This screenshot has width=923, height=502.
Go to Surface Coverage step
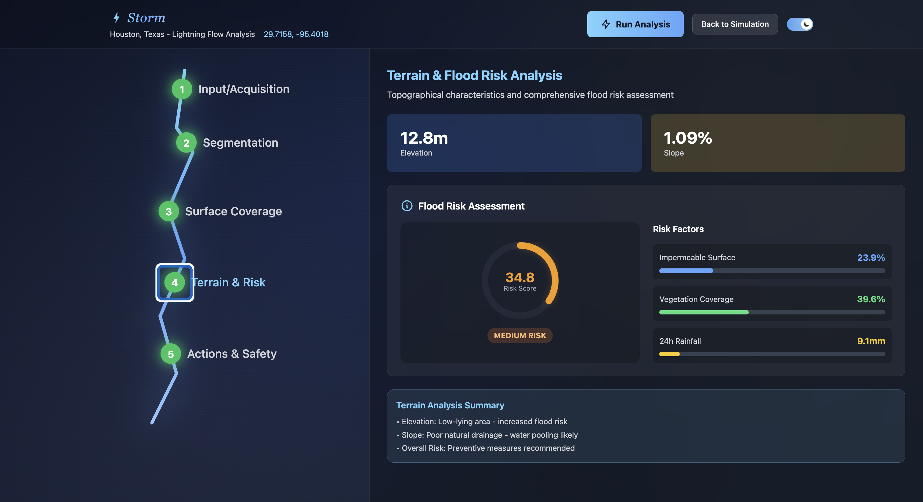point(233,212)
